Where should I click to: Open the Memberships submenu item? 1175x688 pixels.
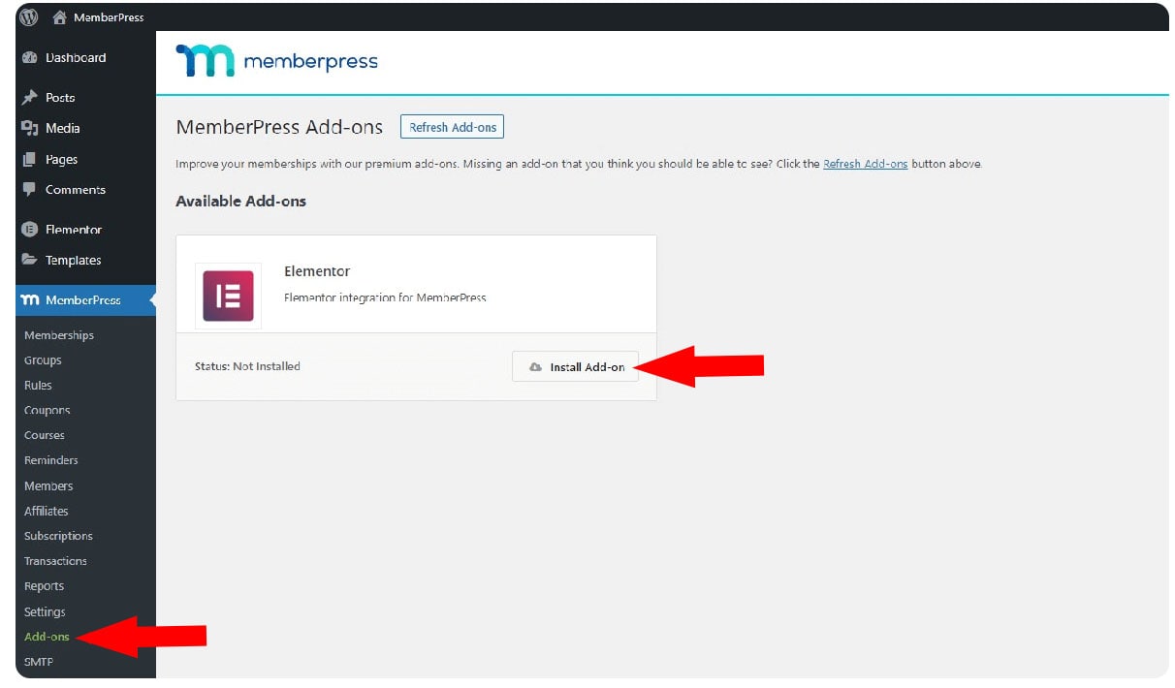[x=59, y=335]
